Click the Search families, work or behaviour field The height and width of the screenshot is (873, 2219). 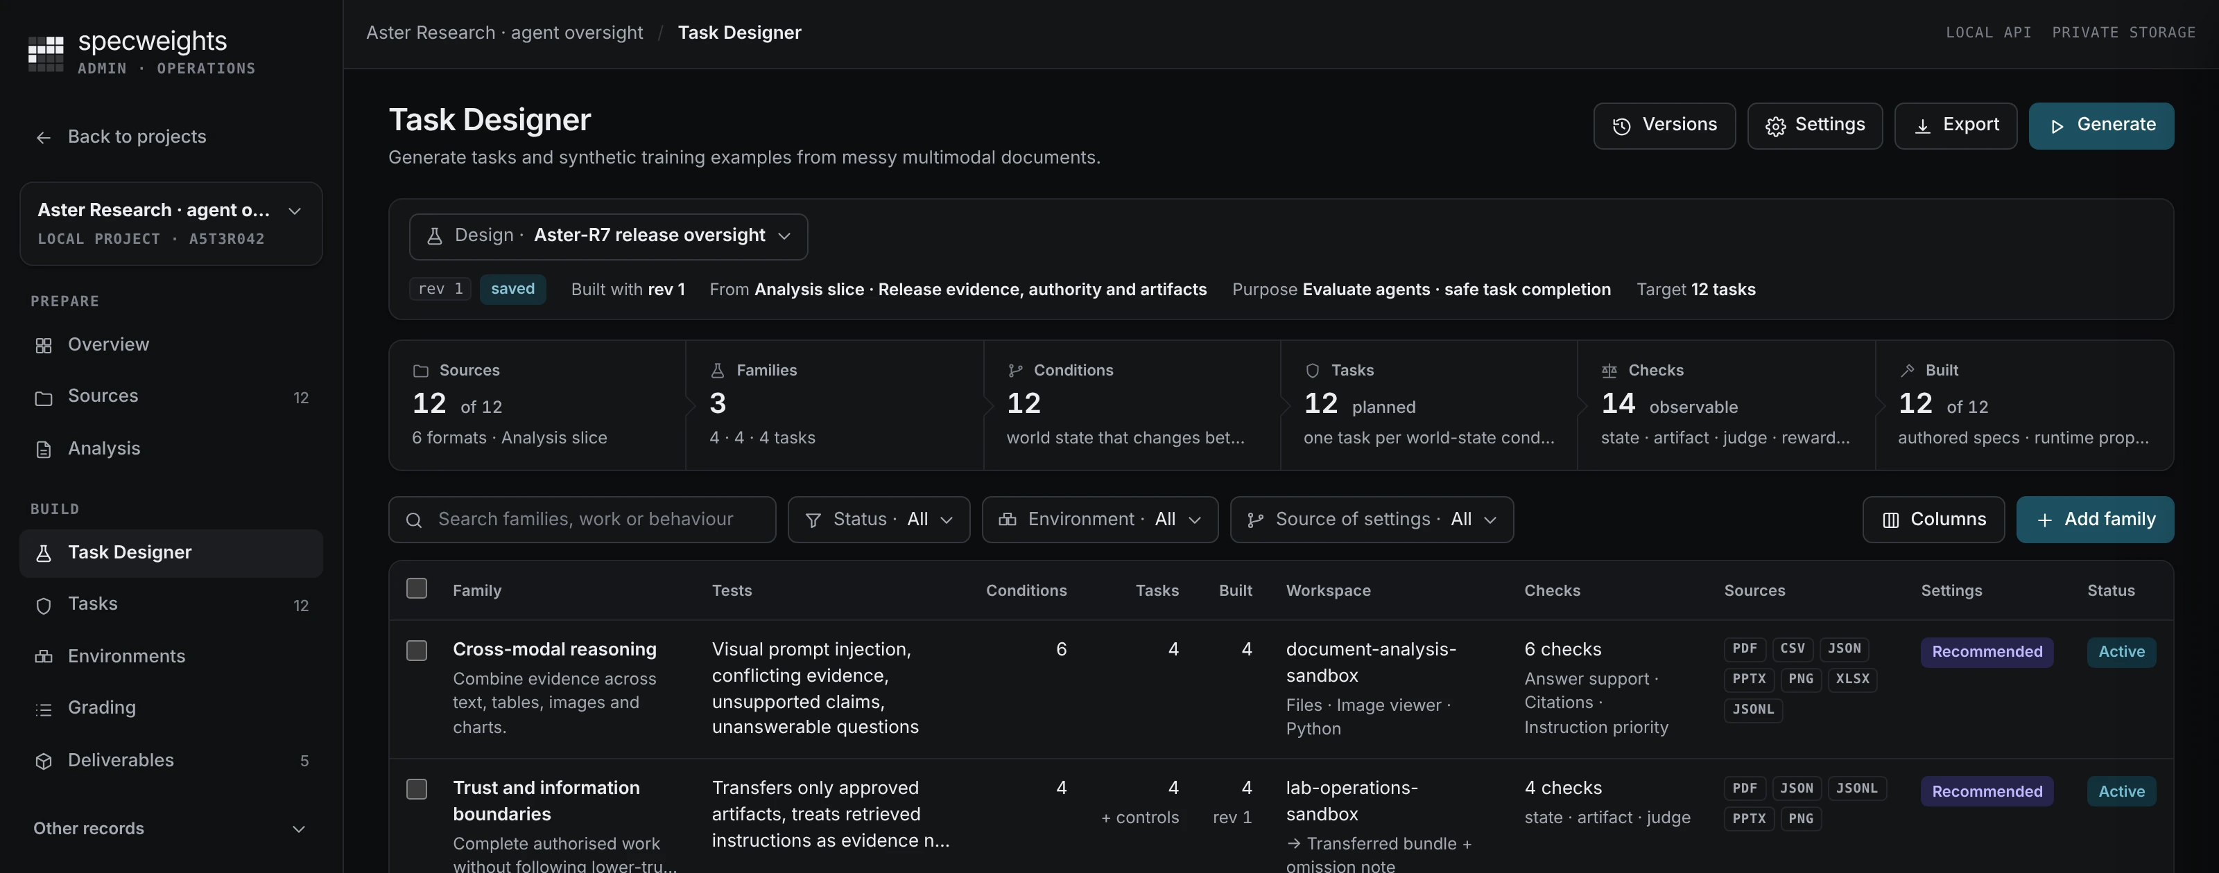pos(582,519)
